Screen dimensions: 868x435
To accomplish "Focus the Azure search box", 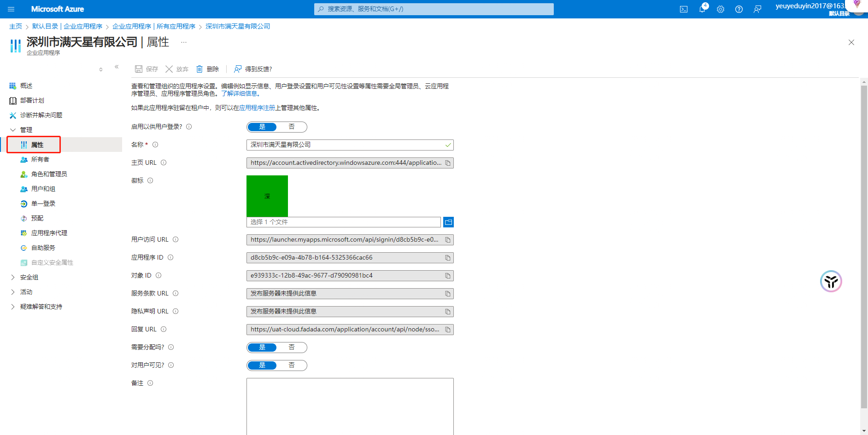I will click(434, 9).
